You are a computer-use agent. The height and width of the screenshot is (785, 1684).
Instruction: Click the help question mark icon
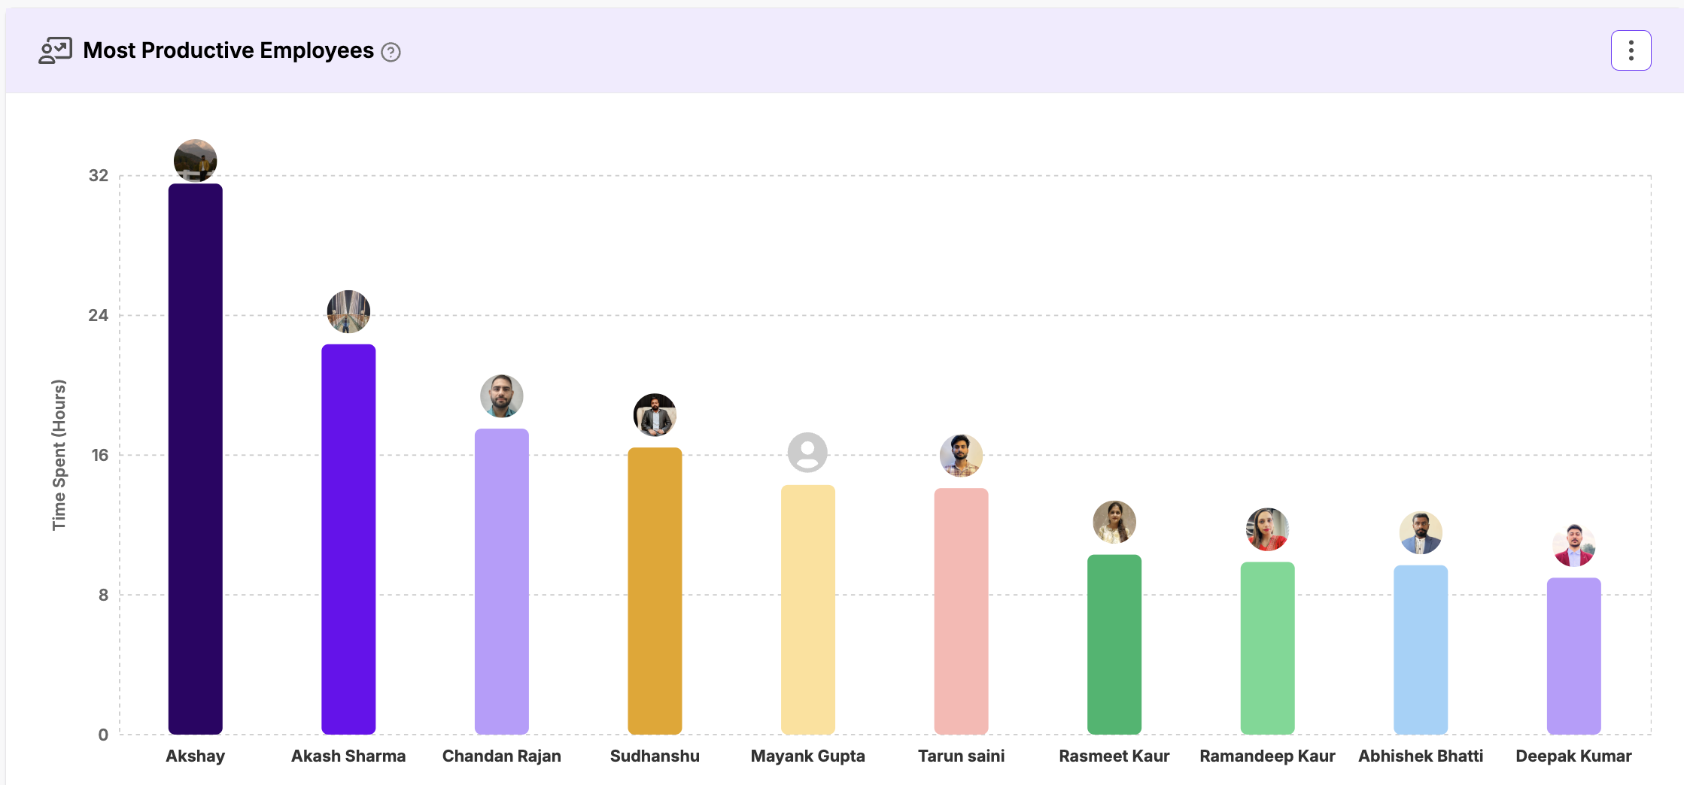click(x=391, y=52)
